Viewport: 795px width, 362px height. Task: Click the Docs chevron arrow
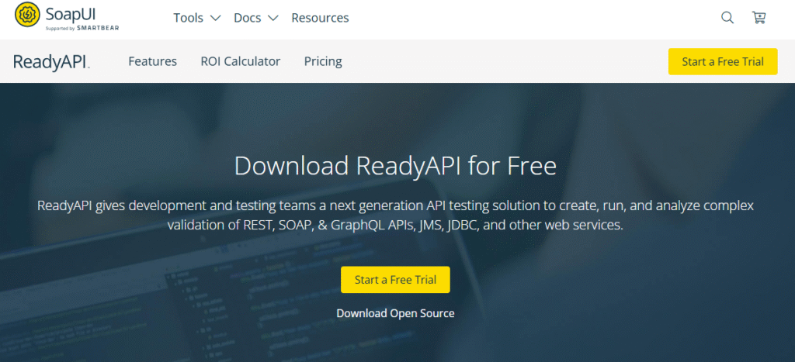(273, 18)
